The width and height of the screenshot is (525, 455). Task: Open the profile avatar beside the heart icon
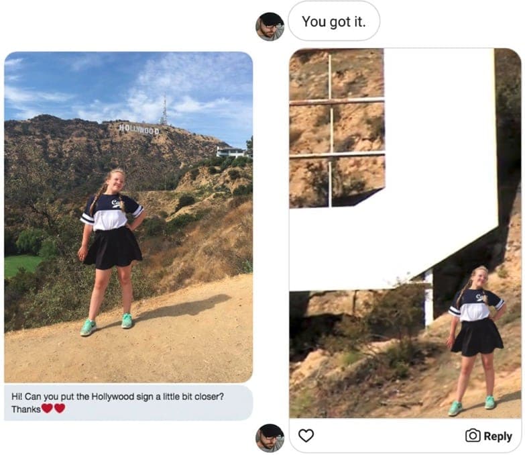click(270, 438)
